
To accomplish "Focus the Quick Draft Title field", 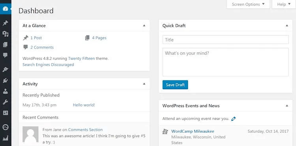I will point(225,39).
